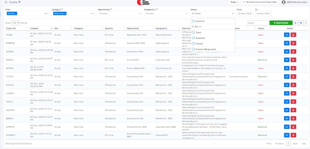Delete ticket RWBPKD with red trash icon
The width and height of the screenshot is (310, 149).
pyautogui.click(x=293, y=43)
